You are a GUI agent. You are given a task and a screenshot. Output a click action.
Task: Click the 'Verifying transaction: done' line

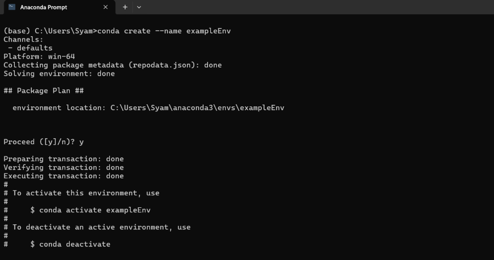64,167
